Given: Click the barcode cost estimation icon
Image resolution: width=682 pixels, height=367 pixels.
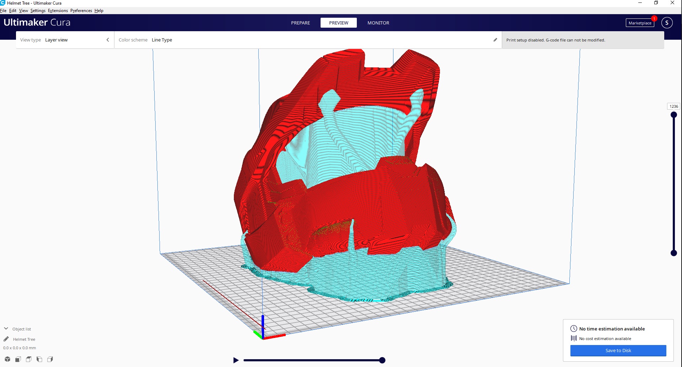Looking at the screenshot, I should coord(574,338).
